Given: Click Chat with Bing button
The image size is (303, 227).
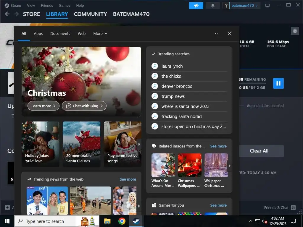Looking at the screenshot, I should point(84,106).
